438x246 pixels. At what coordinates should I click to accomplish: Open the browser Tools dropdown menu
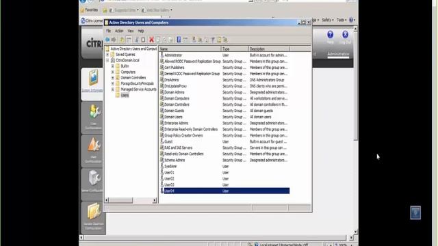click(341, 20)
